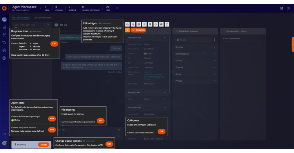
Task: Click the top-right help question mark icon
Action: (288, 8)
